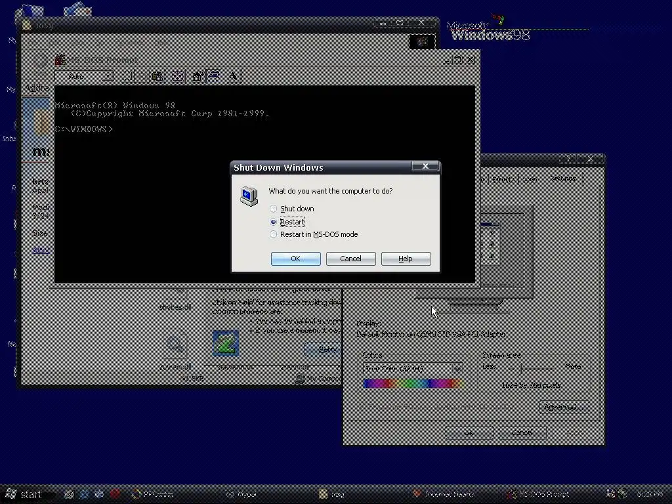Screen dimensions: 672x504
Task: Click the color spectrum bar under Colors
Action: [412, 383]
